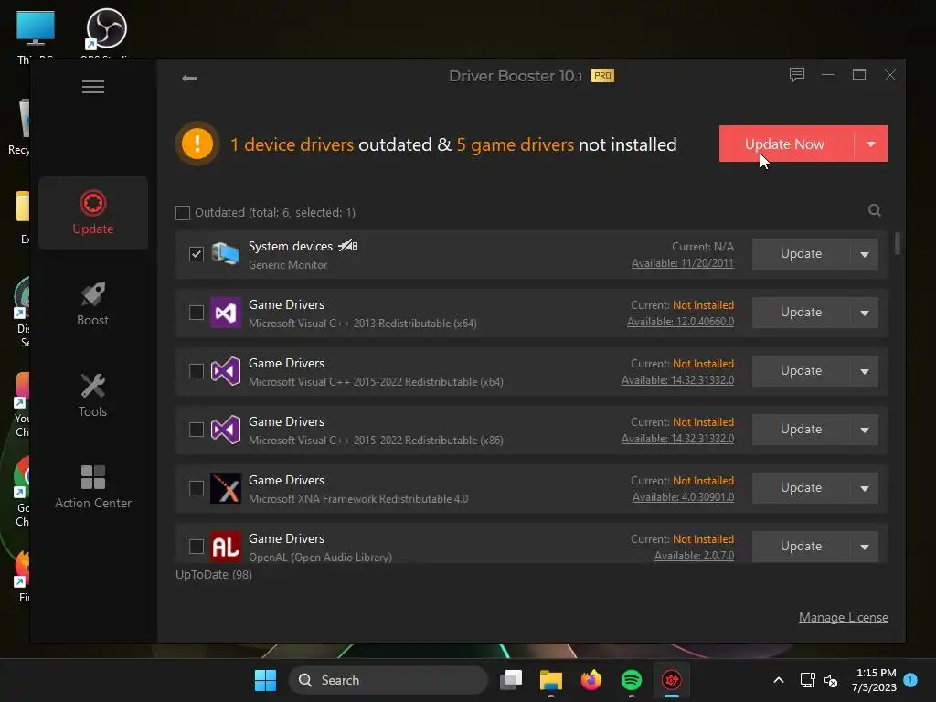Open dropdown beside Generic Monitor Update
The width and height of the screenshot is (936, 702).
[865, 254]
